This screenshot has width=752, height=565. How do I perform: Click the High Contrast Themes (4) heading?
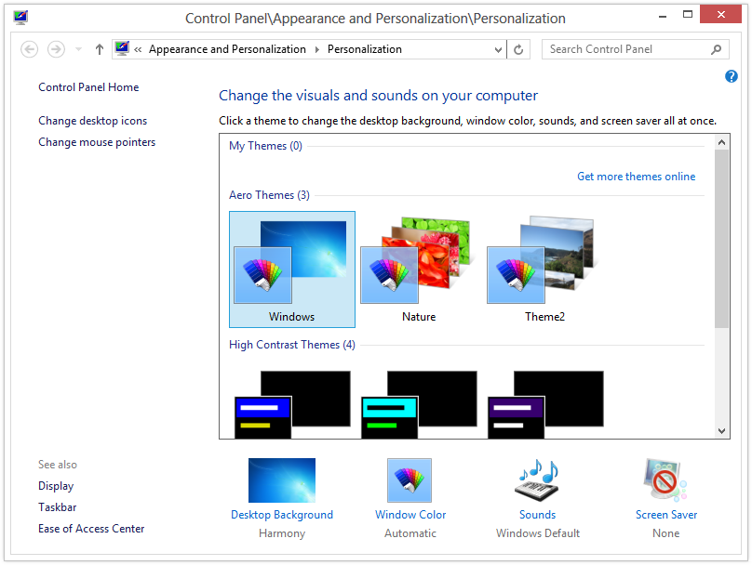pyautogui.click(x=292, y=345)
